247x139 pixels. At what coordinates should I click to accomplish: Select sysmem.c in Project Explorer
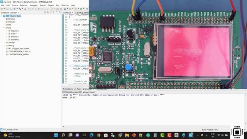pos(15,39)
